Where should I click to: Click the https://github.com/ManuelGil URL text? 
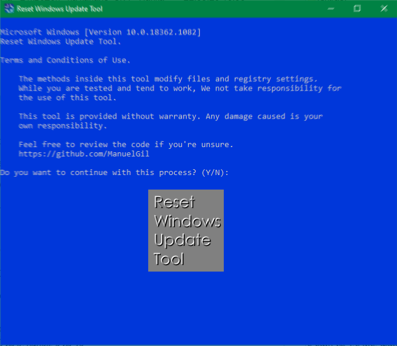[84, 154]
